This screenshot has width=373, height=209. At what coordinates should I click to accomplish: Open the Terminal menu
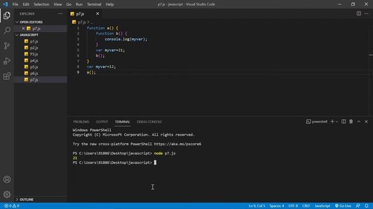click(x=94, y=4)
